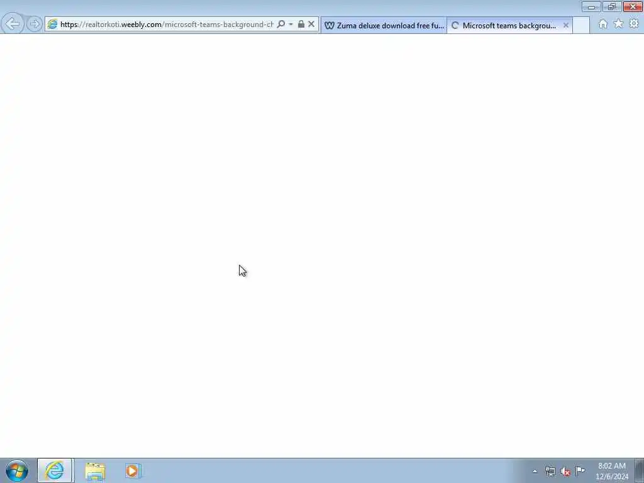Switch to the Zuma deluxe download tab

point(384,25)
